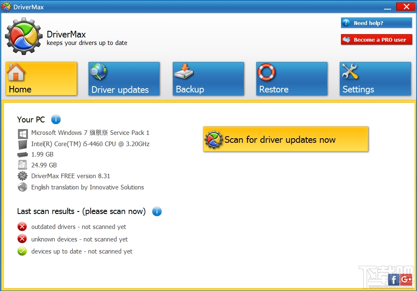Click the Windows logo icon by OS info
The height and width of the screenshot is (291, 417).
[x=23, y=134]
